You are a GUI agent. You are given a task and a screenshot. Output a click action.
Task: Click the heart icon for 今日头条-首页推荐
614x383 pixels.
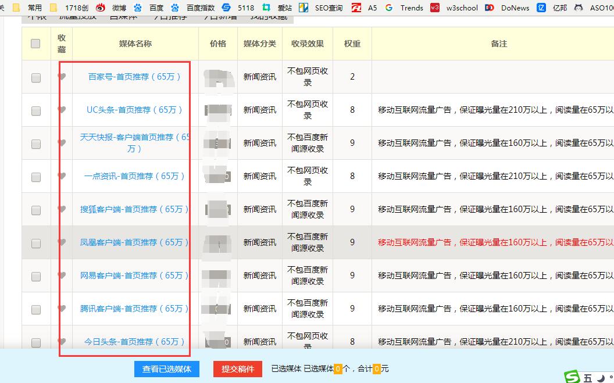click(x=62, y=341)
